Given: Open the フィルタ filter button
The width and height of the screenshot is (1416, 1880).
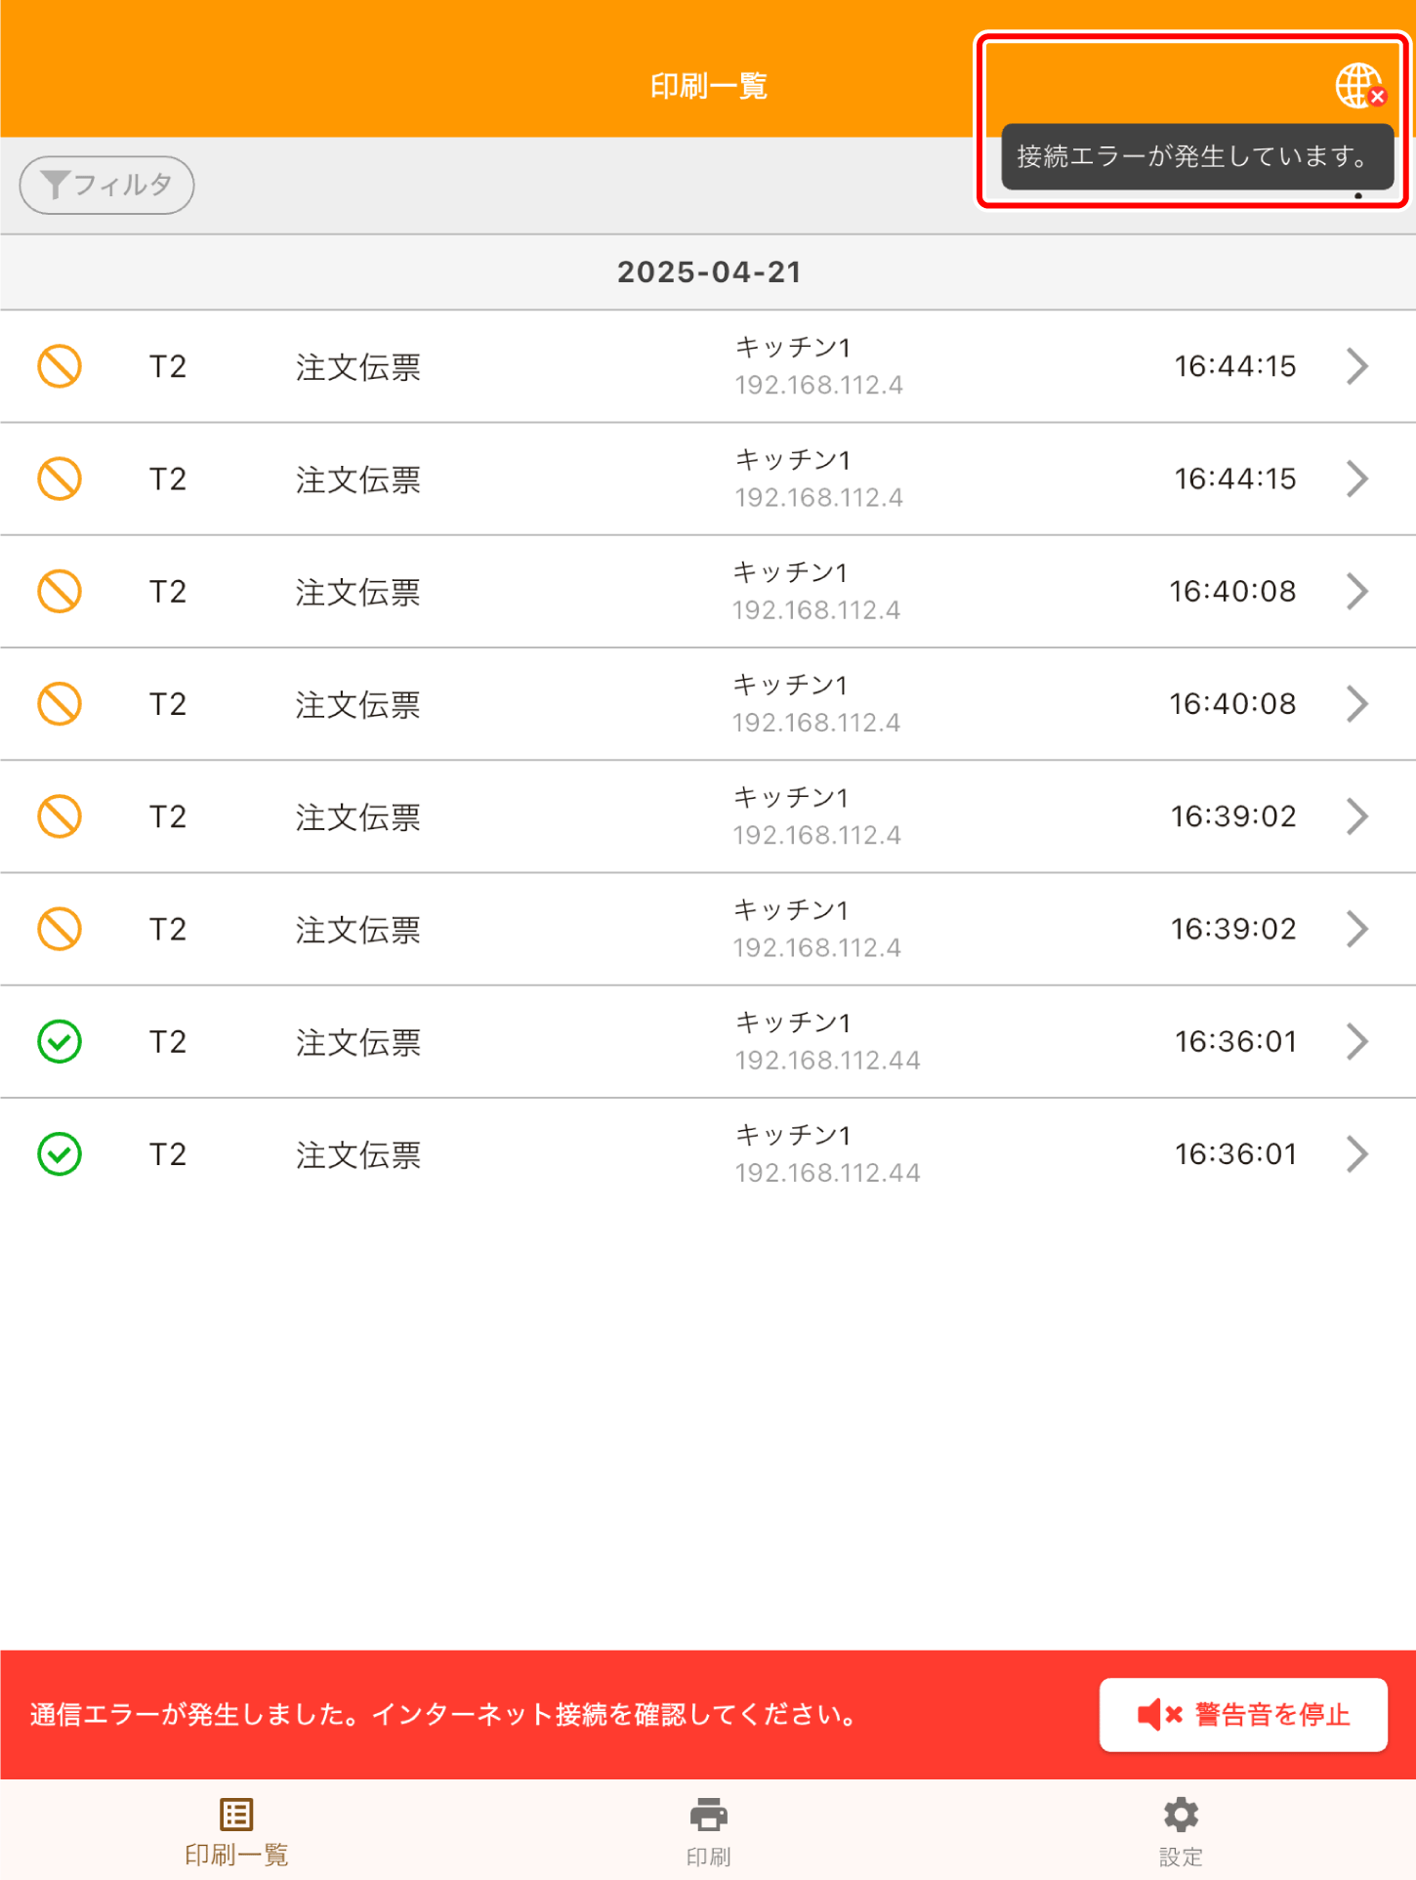Looking at the screenshot, I should [107, 185].
